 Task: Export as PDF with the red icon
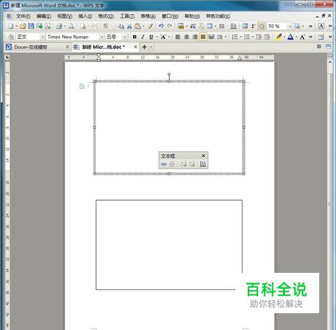48,26
